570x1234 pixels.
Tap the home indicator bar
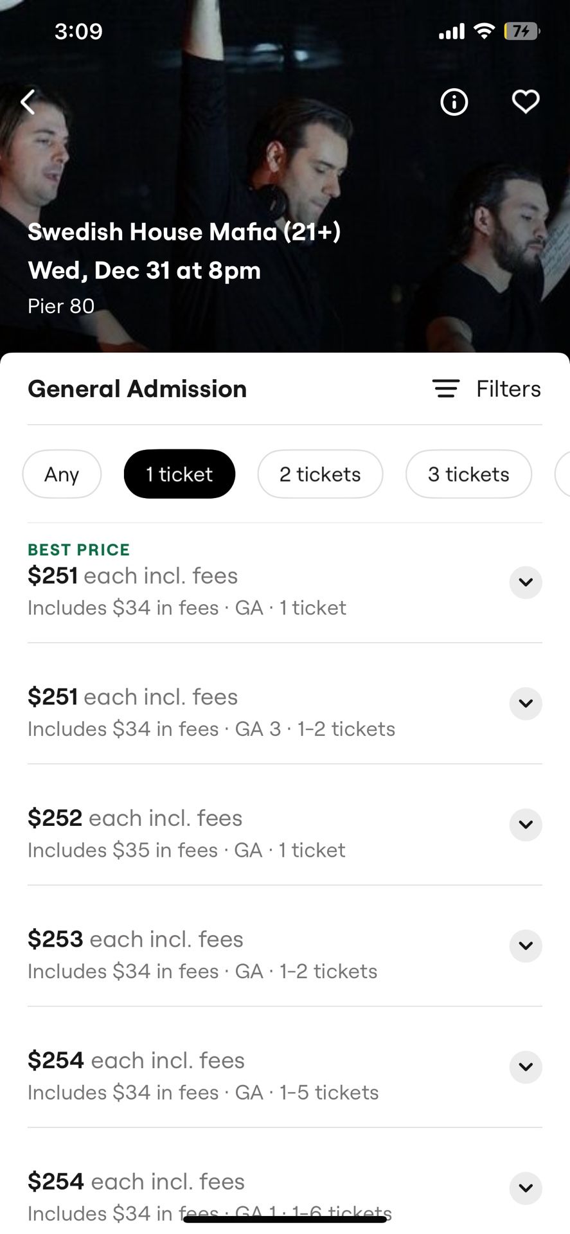pyautogui.click(x=285, y=1219)
